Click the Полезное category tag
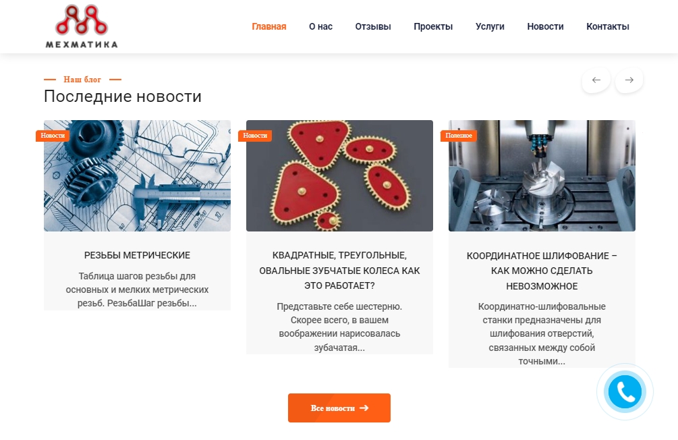 point(458,136)
